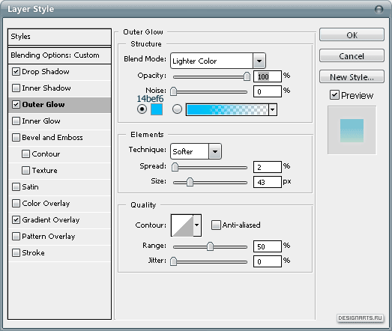Uncheck the Gradient Overlay checkbox
Image resolution: width=392 pixels, height=331 pixels.
pyautogui.click(x=16, y=220)
